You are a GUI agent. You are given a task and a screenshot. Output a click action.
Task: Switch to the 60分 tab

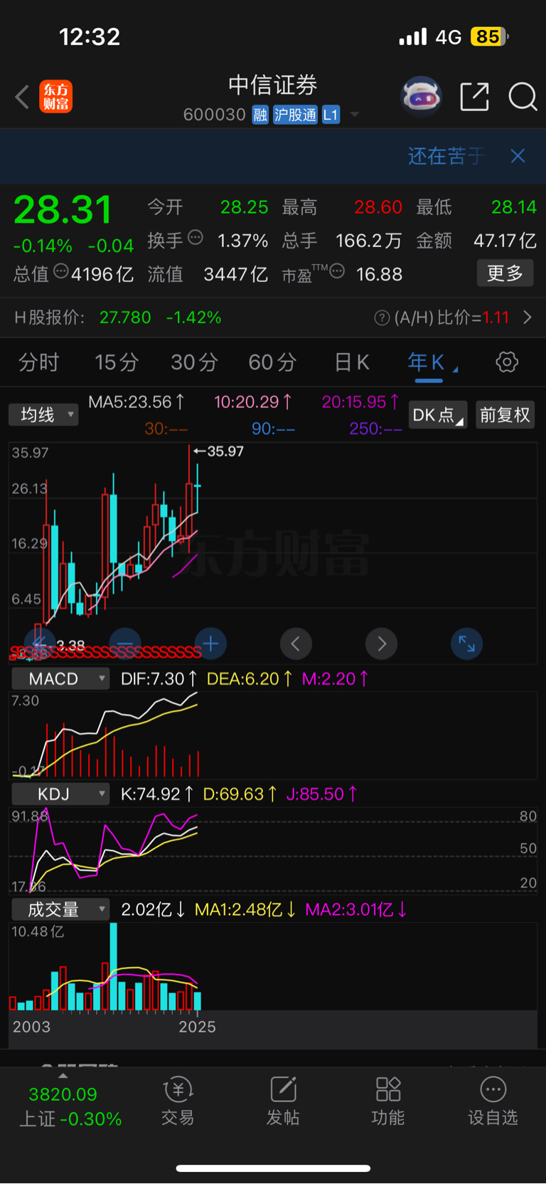tap(272, 362)
